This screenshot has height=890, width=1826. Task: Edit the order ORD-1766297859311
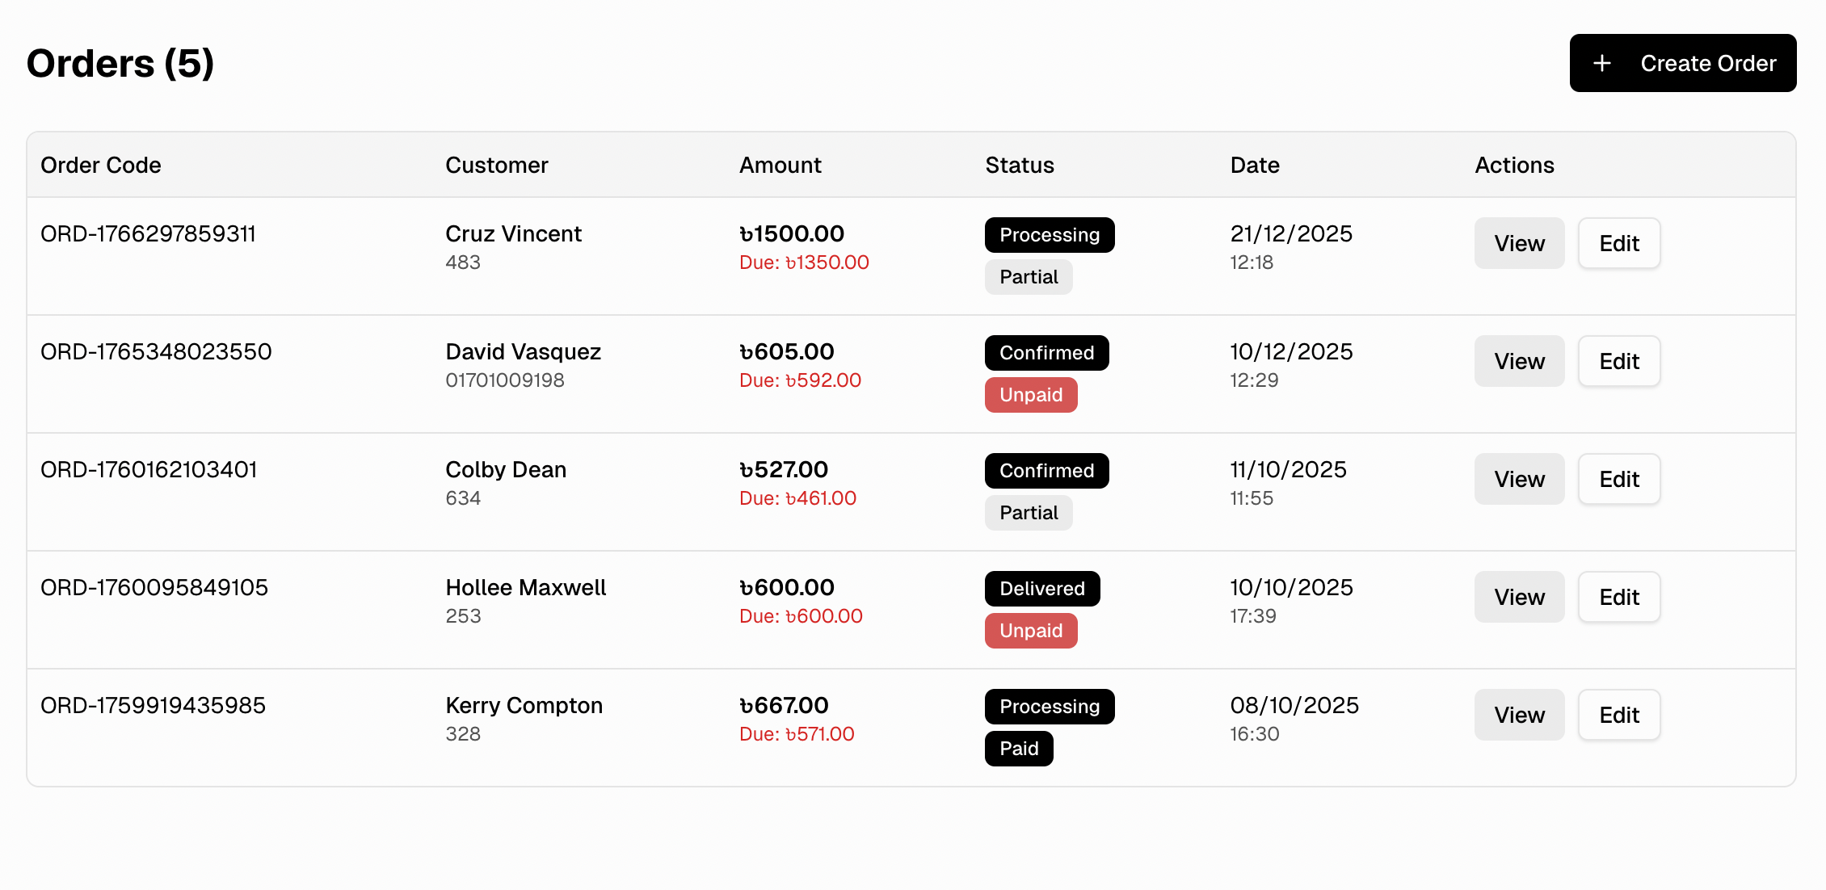[1619, 243]
